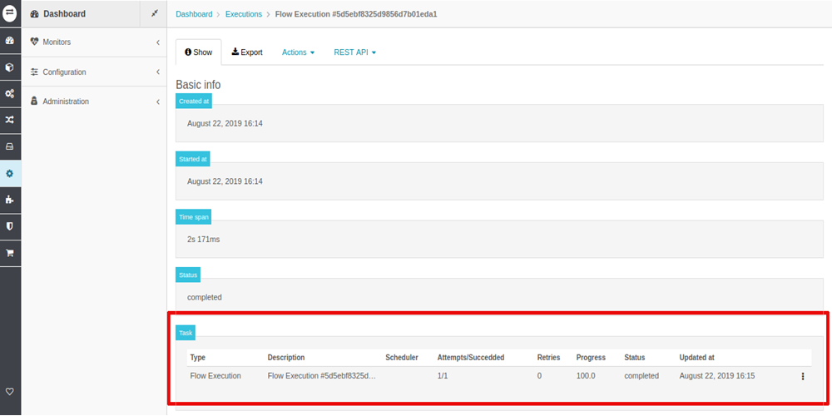Click the heart icon at the sidebar bottom
The image size is (832, 416).
(9, 392)
